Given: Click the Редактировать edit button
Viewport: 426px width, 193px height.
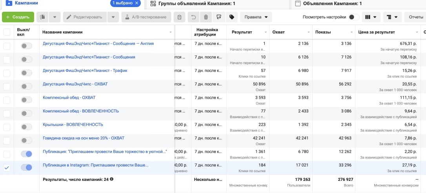Looking at the screenshot, I should pos(85,17).
